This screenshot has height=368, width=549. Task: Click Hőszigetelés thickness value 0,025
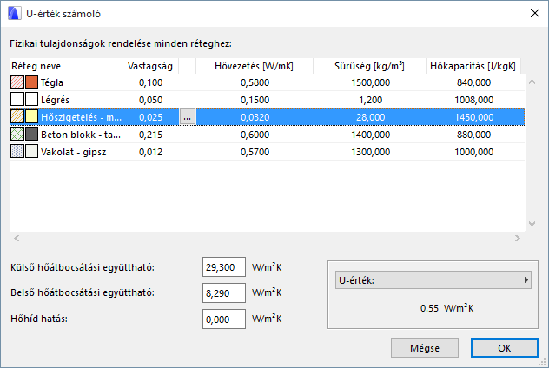point(150,117)
